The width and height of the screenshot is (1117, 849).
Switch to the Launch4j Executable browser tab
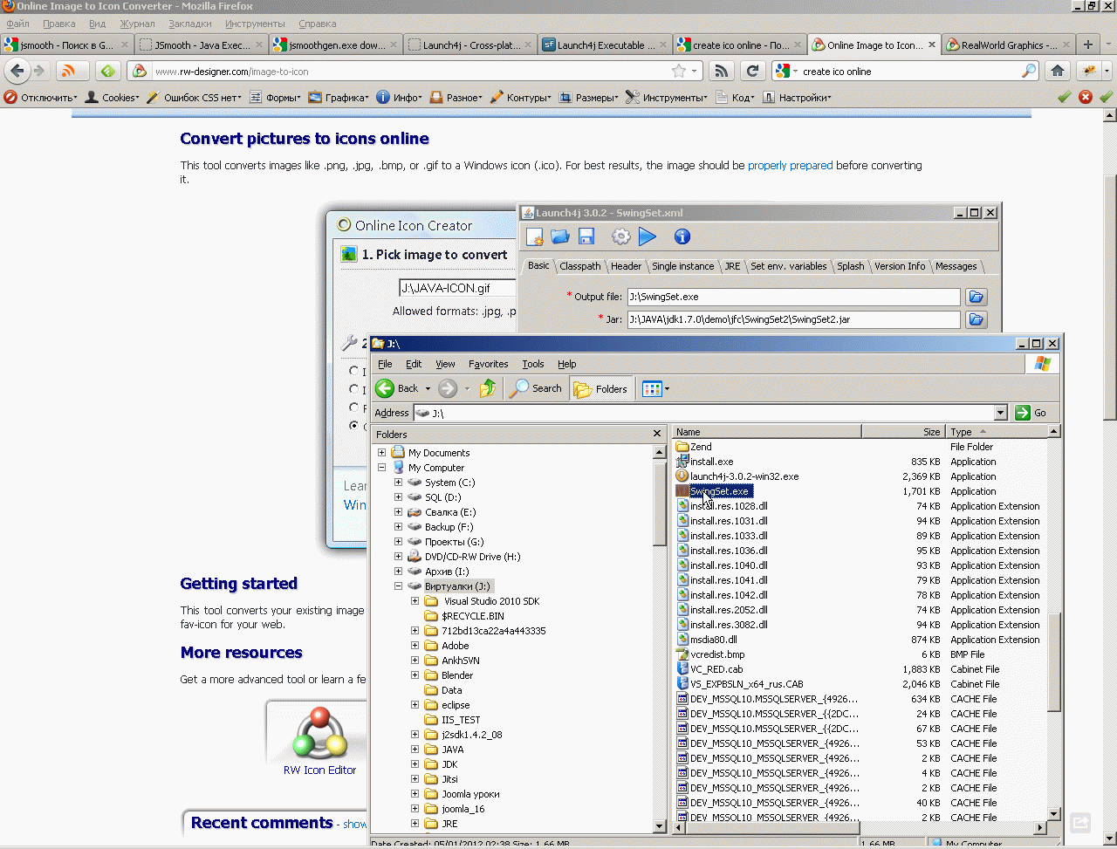point(605,45)
